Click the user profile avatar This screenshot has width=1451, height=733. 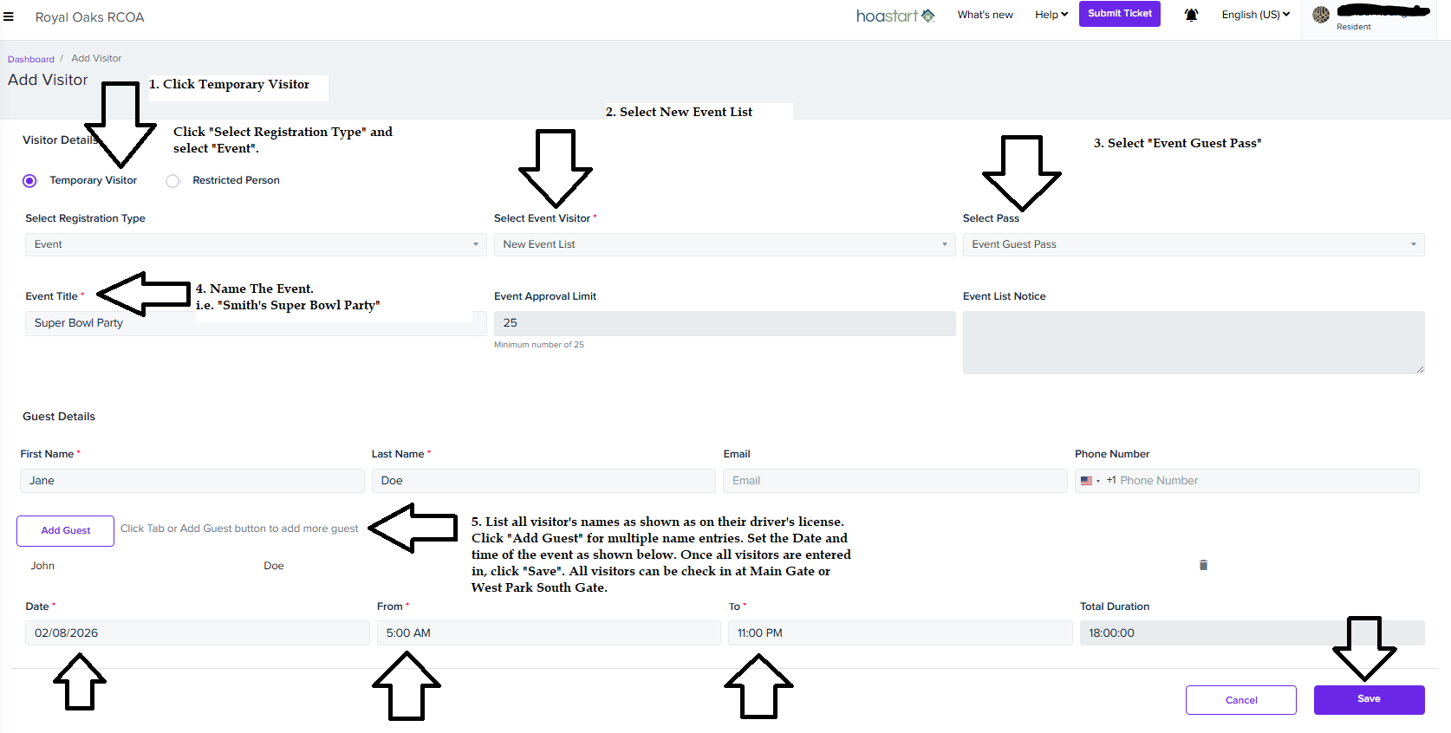tap(1321, 15)
